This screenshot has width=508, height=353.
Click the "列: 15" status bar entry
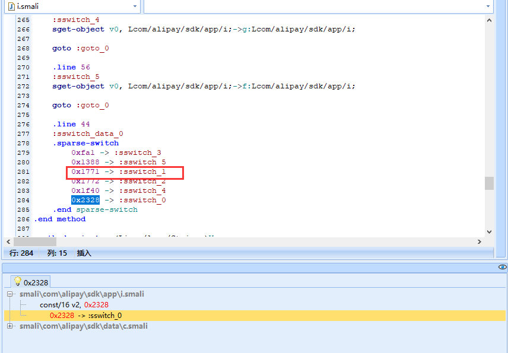pos(57,253)
